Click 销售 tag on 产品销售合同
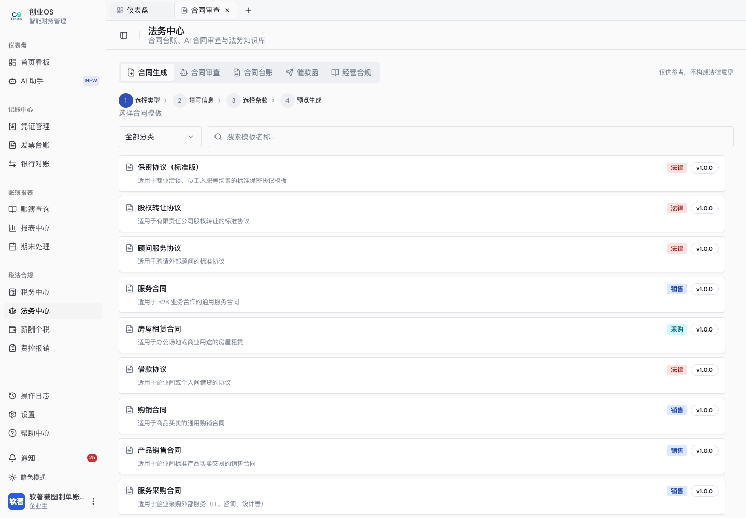This screenshot has height=518, width=746. pos(677,451)
